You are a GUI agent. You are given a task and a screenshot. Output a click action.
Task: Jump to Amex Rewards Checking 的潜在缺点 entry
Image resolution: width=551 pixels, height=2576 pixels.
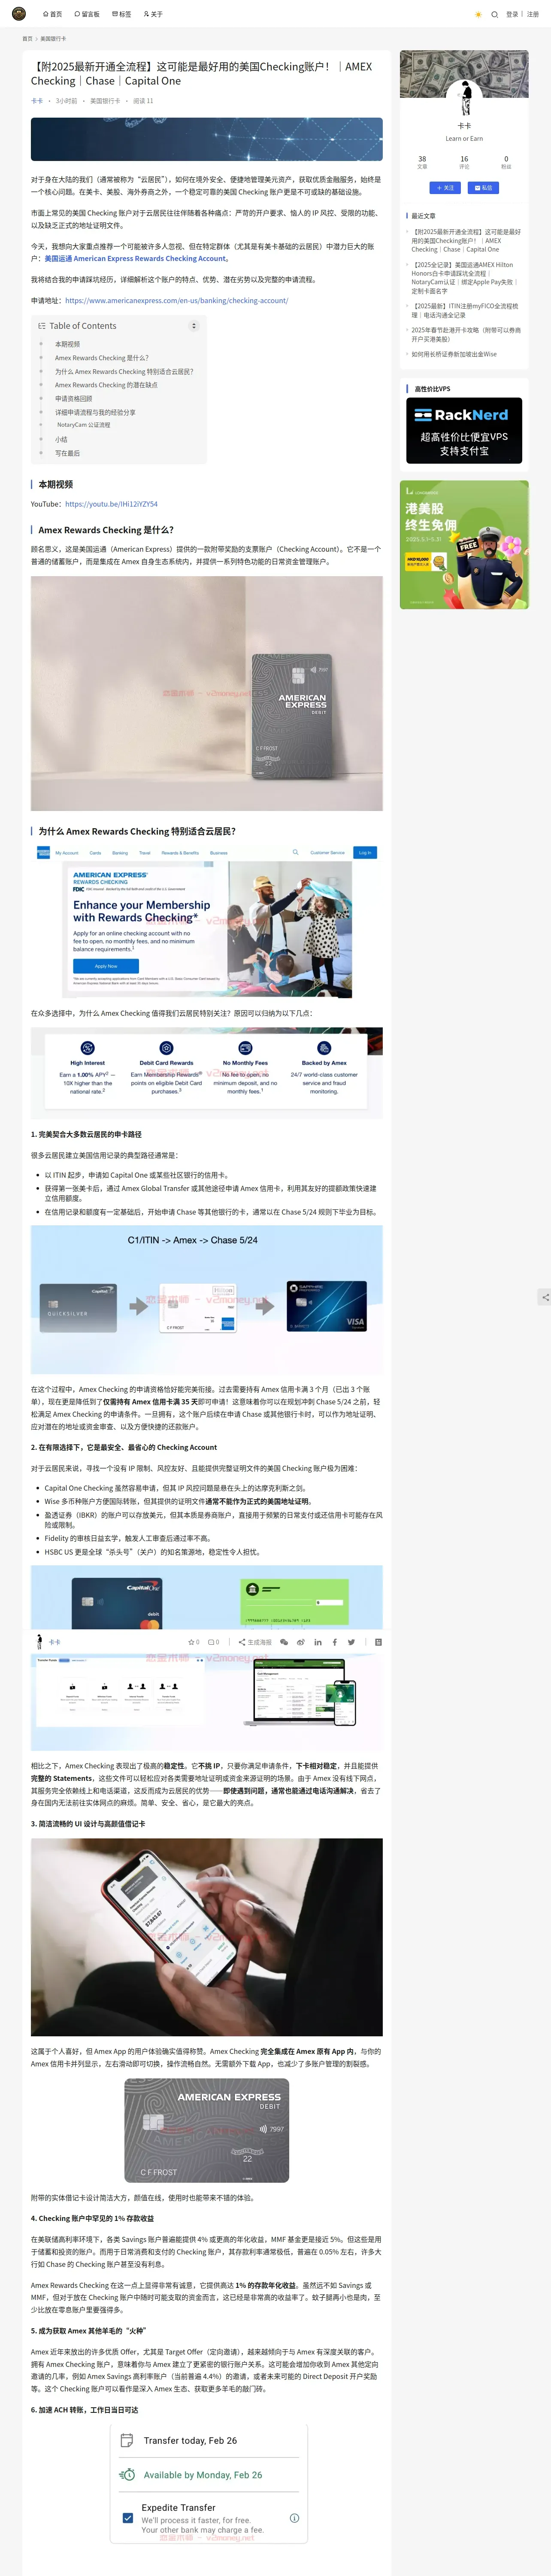[106, 385]
